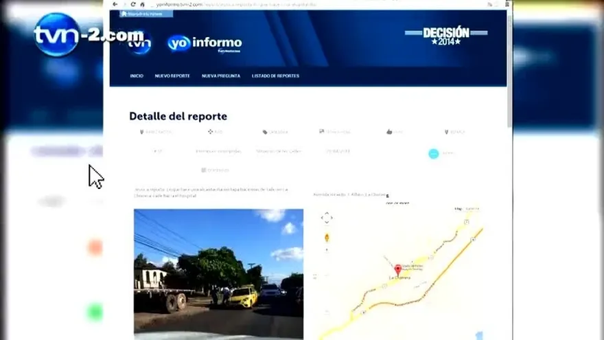This screenshot has height=340, width=604.
Task: Select the Street View pegman on the map
Action: coord(327,238)
